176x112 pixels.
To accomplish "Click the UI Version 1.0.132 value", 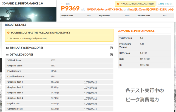I will click(x=143, y=53).
